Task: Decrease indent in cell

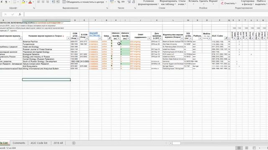Action: click(x=53, y=2)
